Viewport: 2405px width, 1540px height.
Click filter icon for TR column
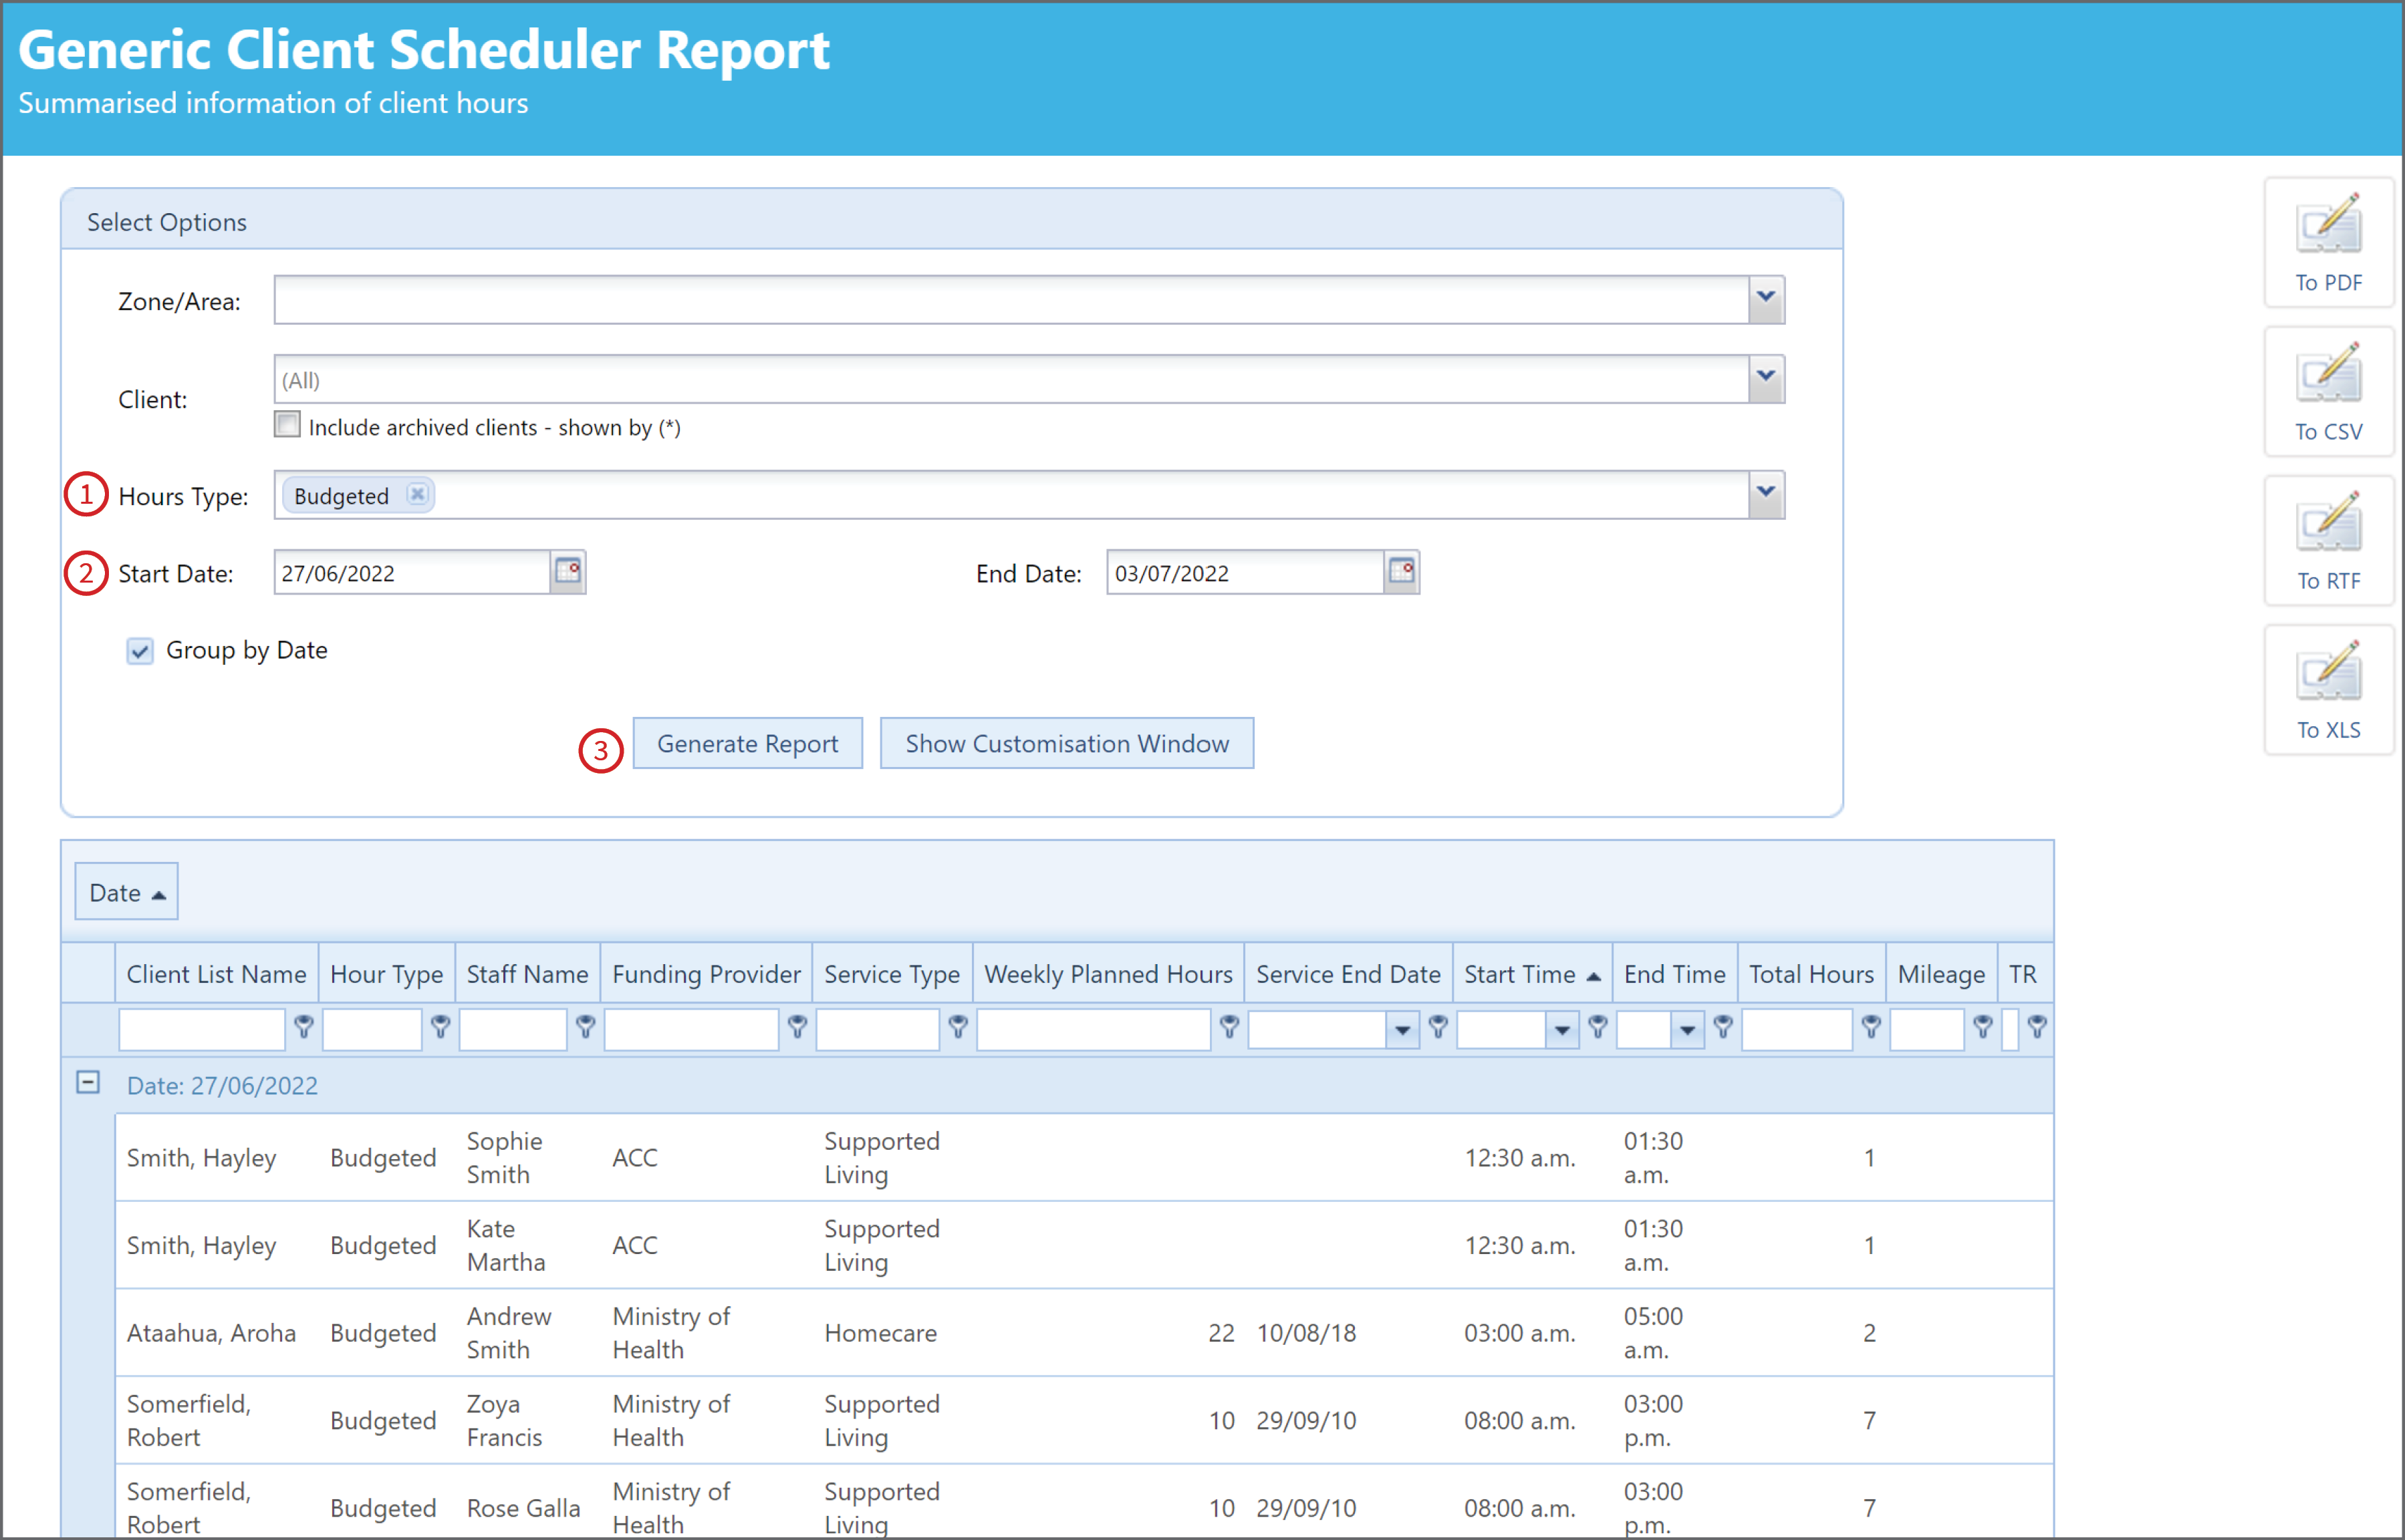click(2037, 1026)
